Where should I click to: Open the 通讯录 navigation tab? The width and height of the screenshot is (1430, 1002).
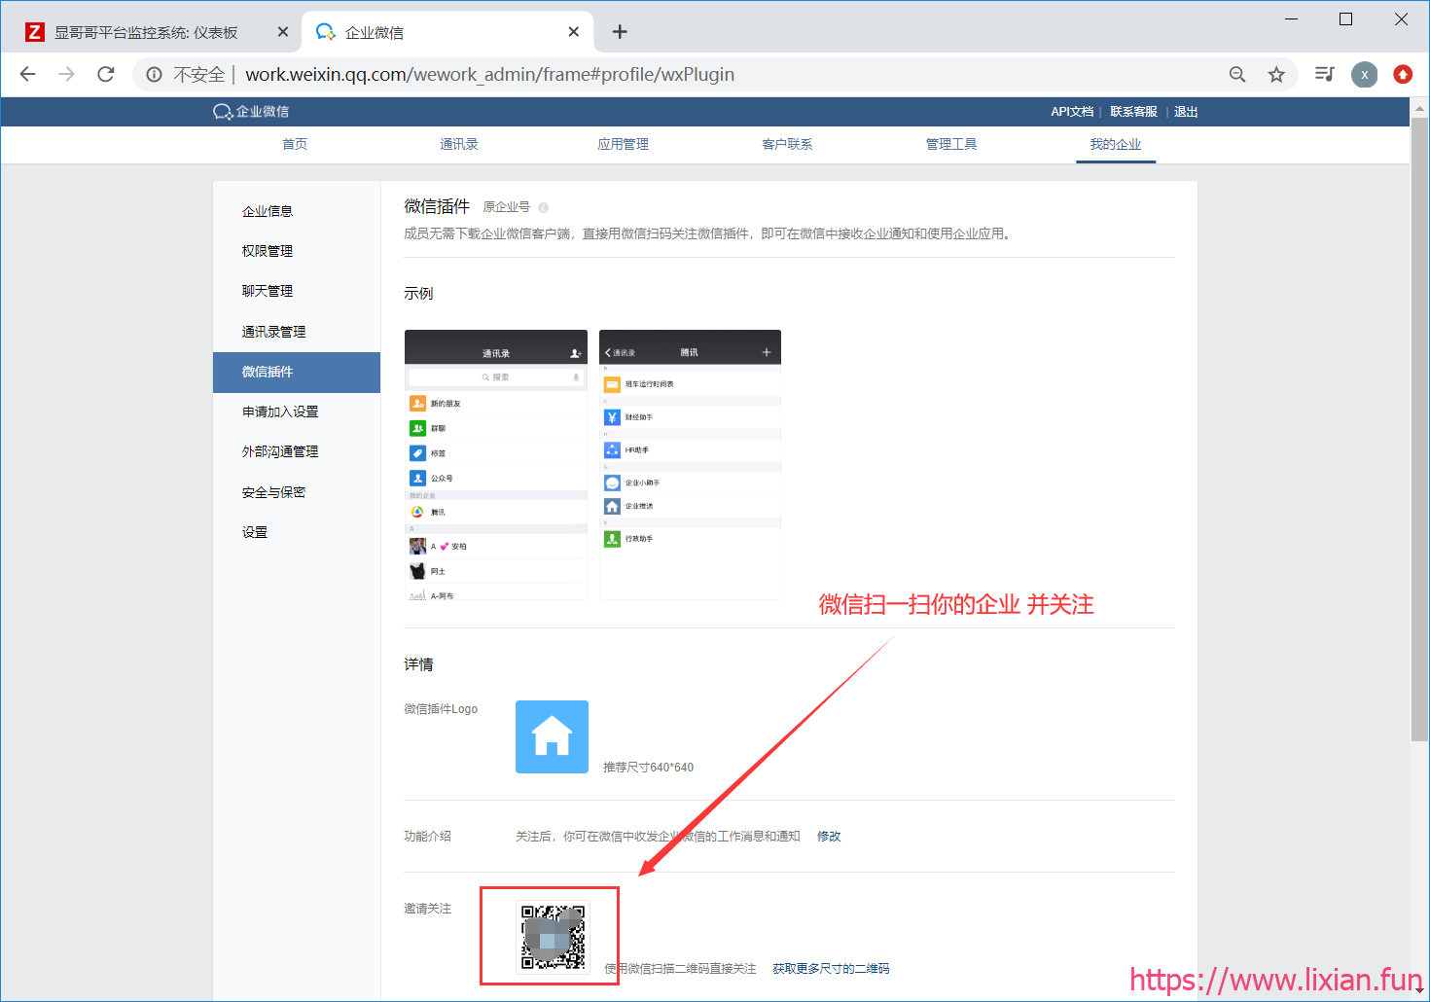coord(458,144)
